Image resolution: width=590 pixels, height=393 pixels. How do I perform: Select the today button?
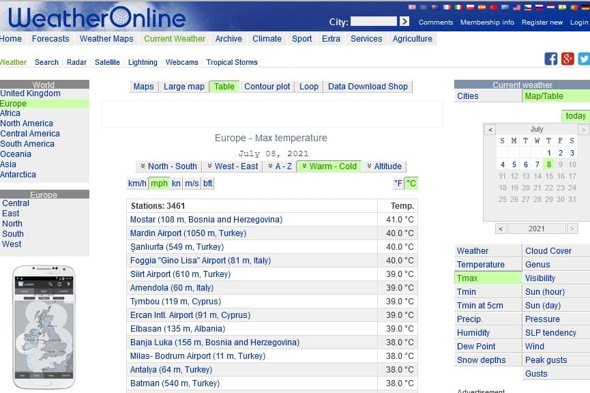coord(575,116)
